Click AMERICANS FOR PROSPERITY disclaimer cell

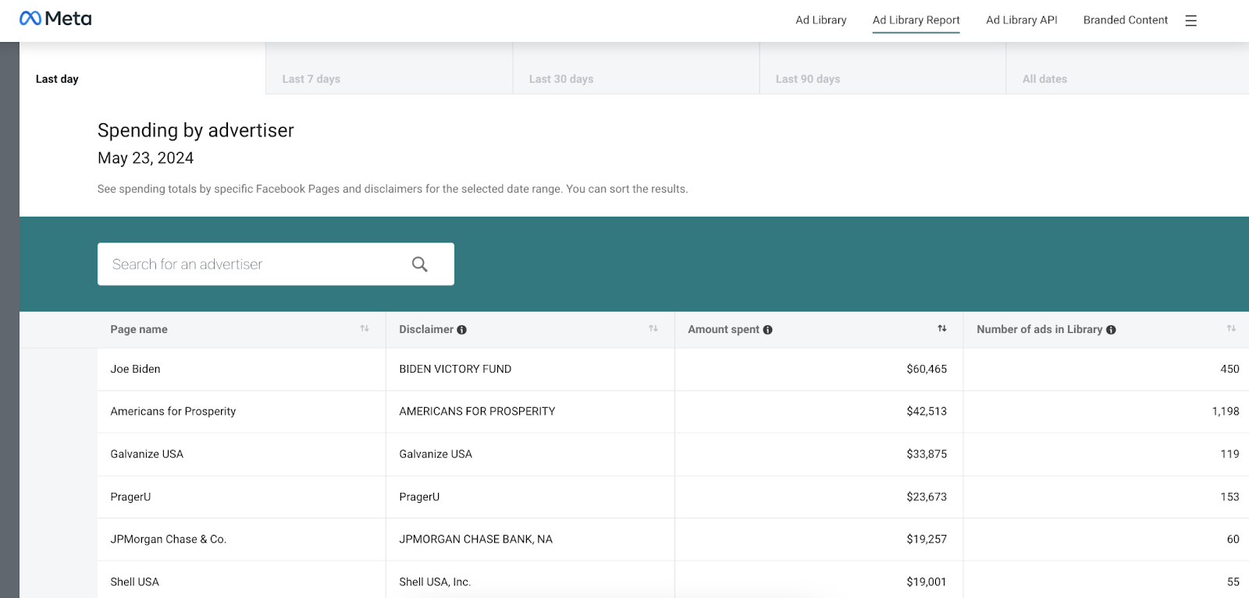tap(530, 412)
